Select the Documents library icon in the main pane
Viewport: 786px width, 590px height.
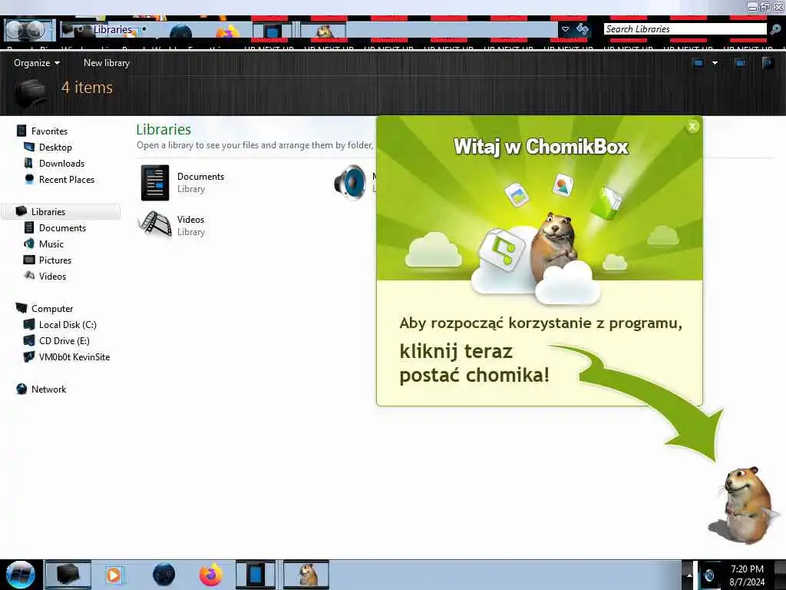tap(155, 183)
